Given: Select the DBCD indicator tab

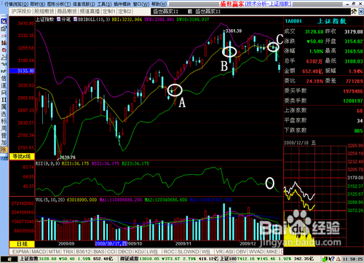Looking at the screenshot, I should tap(125, 252).
